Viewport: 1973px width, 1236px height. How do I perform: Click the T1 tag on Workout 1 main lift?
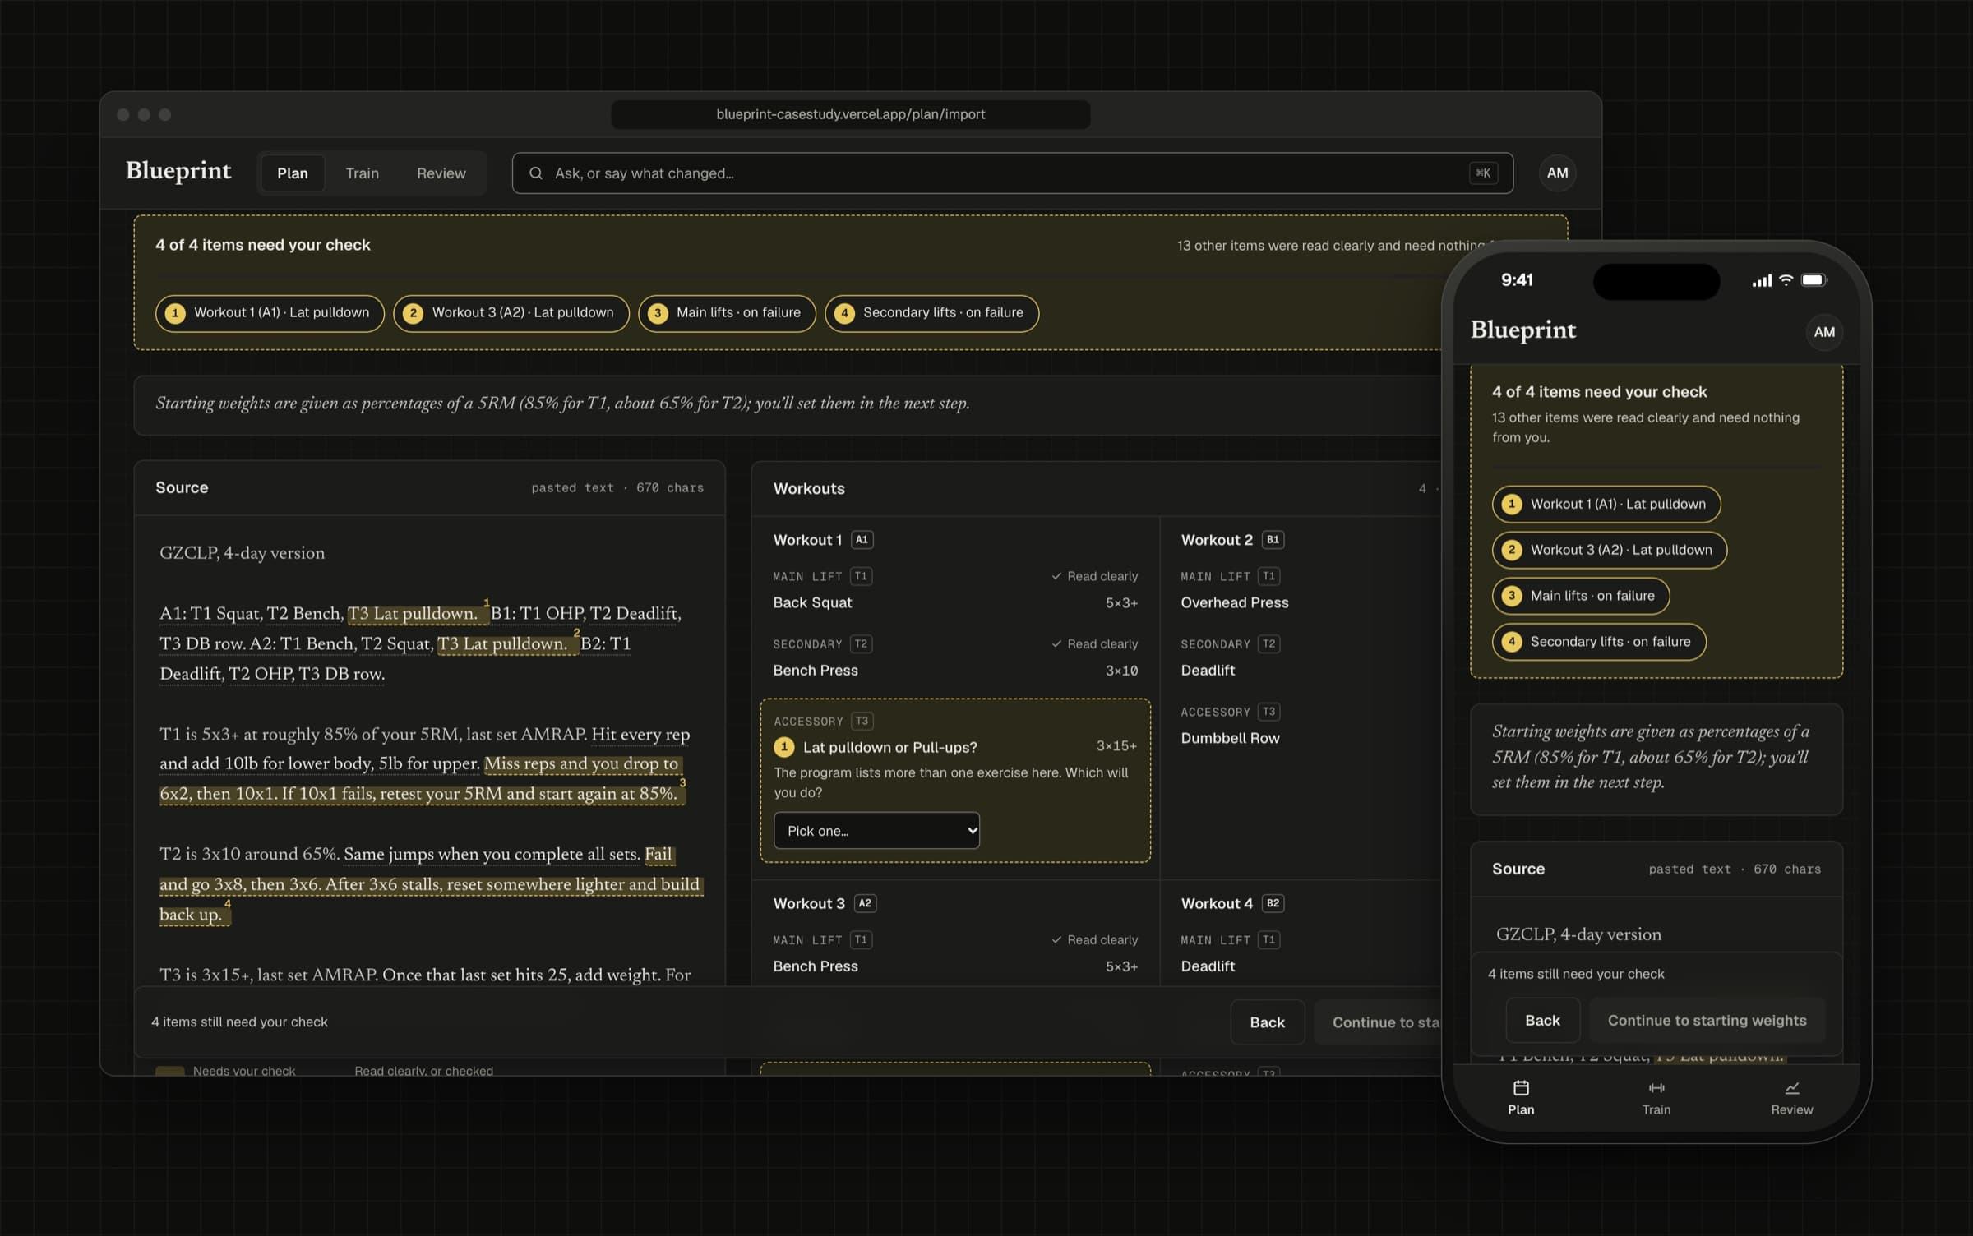click(861, 576)
